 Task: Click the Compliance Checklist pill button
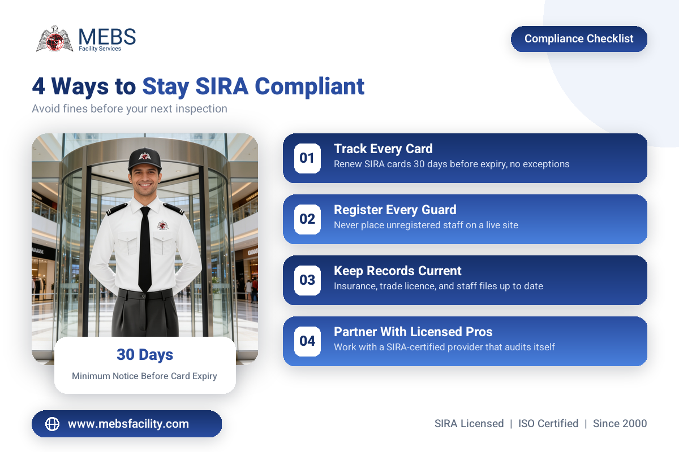(579, 39)
